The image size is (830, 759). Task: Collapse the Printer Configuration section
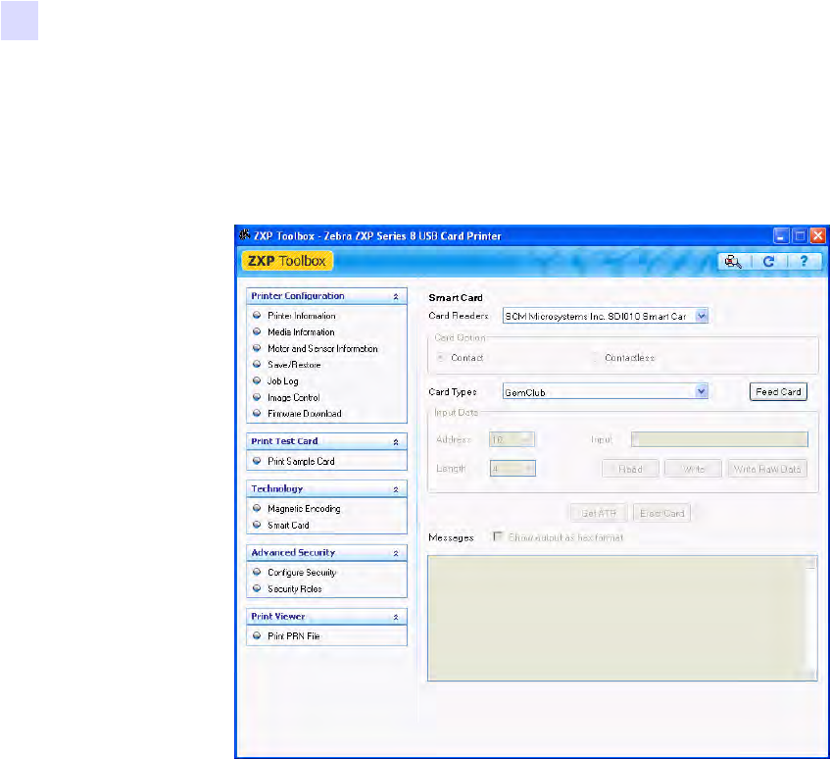click(396, 297)
